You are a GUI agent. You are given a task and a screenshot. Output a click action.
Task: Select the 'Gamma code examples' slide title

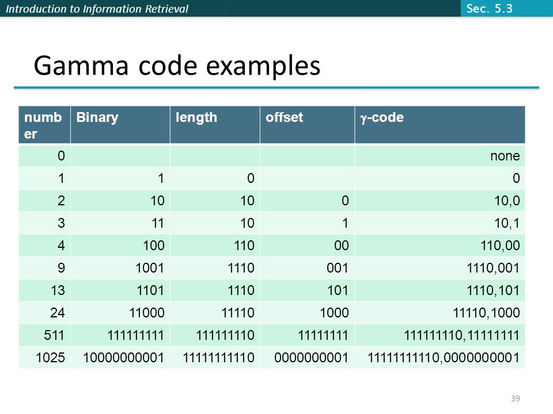pos(177,66)
